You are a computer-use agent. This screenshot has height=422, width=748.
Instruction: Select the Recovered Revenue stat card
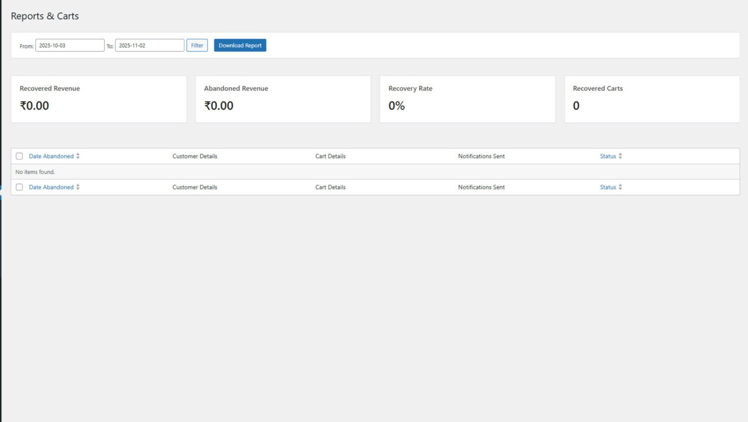99,99
